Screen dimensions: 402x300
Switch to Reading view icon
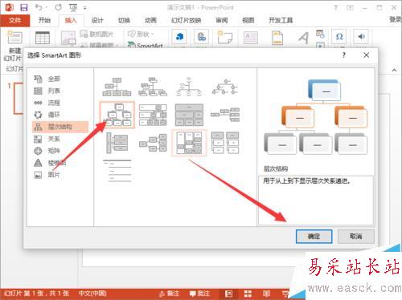[x=266, y=294]
